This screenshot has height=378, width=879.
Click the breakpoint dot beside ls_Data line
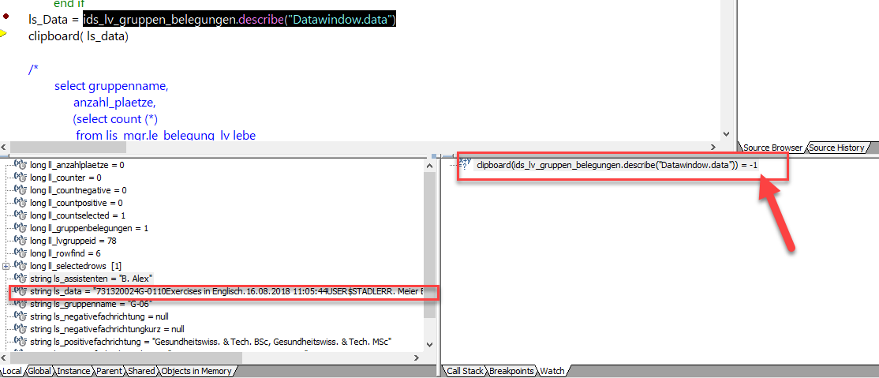click(6, 17)
